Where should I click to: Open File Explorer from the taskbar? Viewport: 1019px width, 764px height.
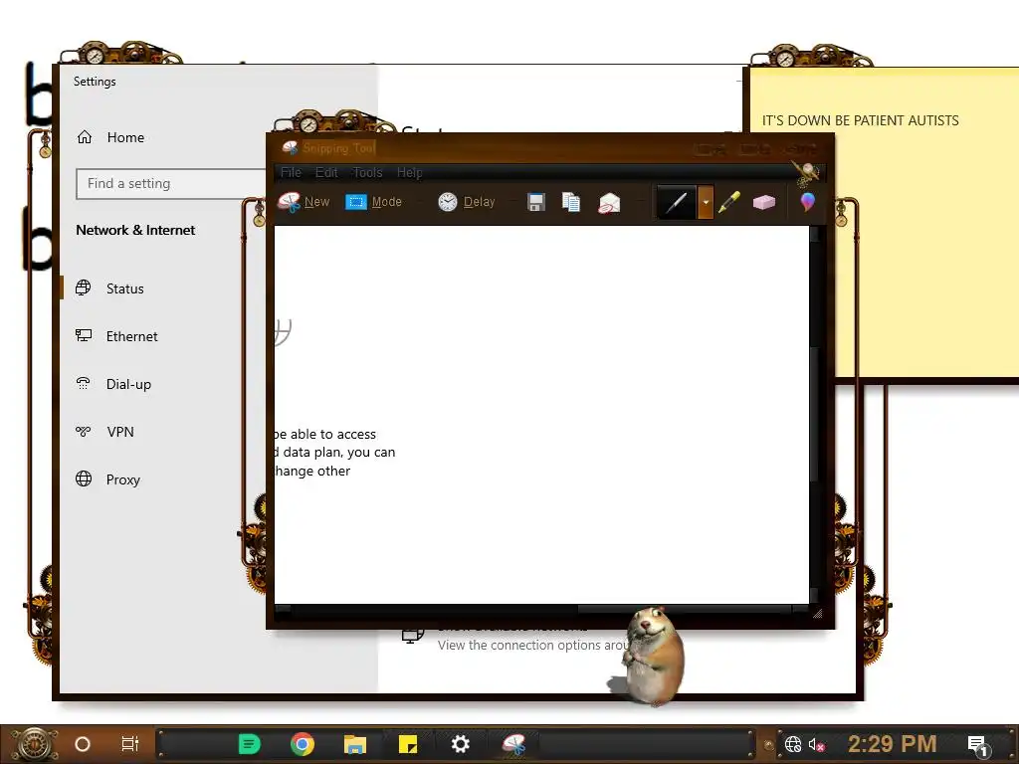(355, 744)
